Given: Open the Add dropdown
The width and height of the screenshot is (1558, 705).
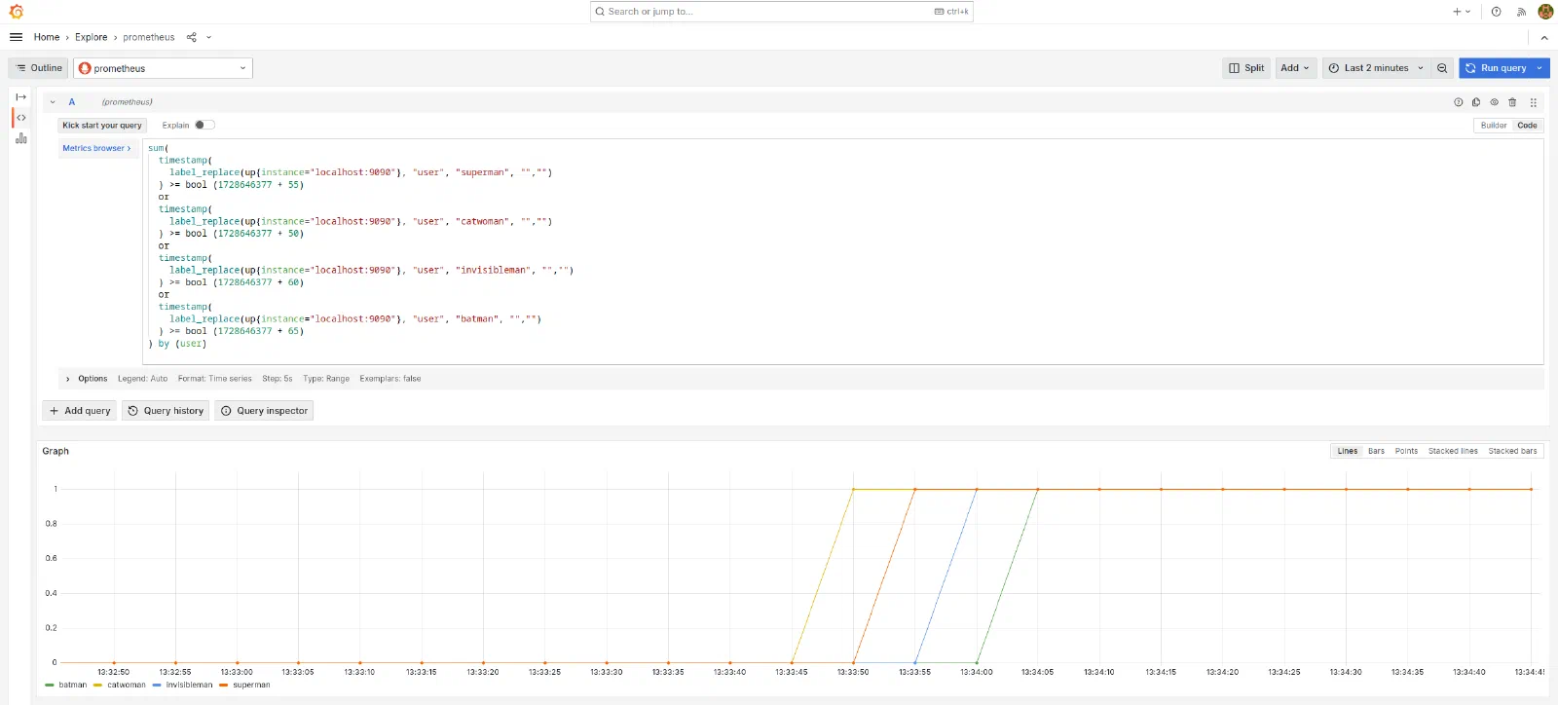Looking at the screenshot, I should coord(1294,68).
